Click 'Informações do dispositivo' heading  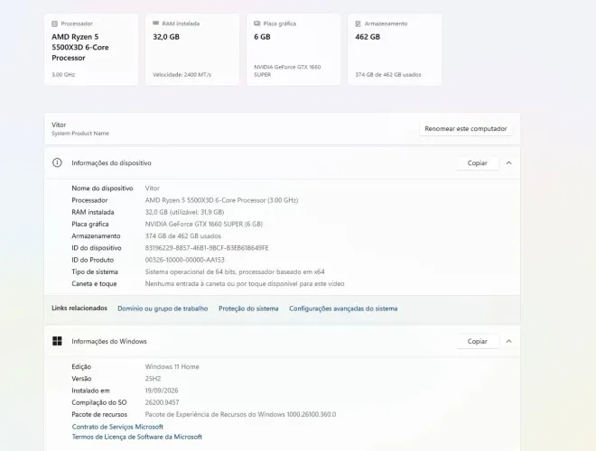tap(111, 163)
